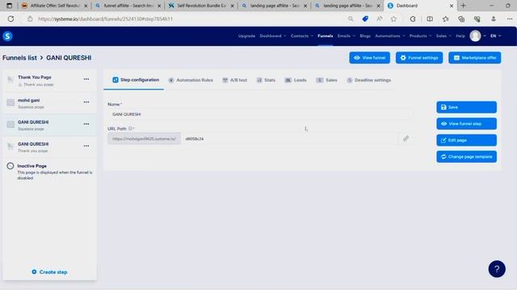
Task: Open split screen icon in browser toolbar
Action: pos(430,19)
